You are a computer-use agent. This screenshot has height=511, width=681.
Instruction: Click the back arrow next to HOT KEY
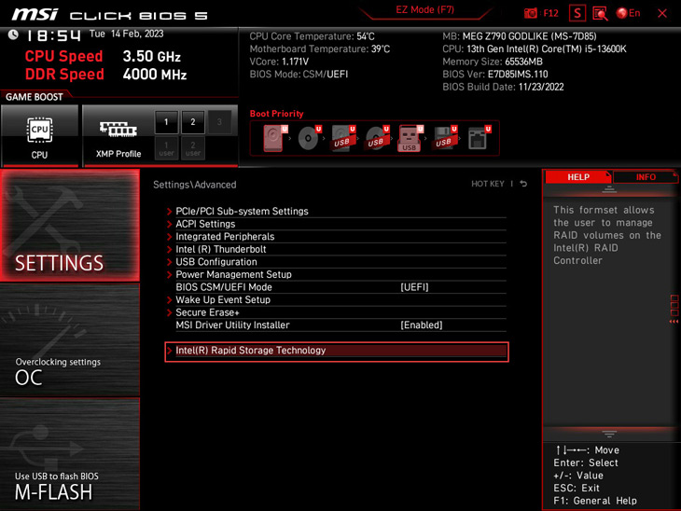(x=523, y=184)
